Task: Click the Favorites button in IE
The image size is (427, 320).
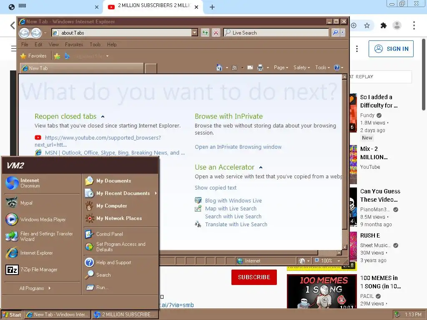Action: click(34, 56)
